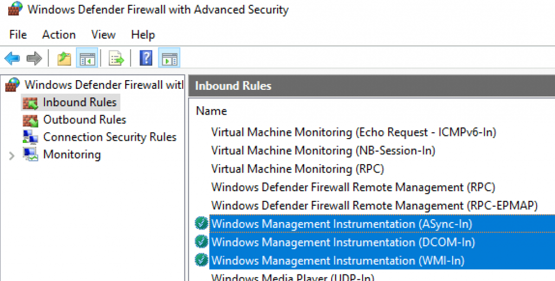Click the Up one level folder icon
This screenshot has height=281, width=555.
(x=64, y=58)
